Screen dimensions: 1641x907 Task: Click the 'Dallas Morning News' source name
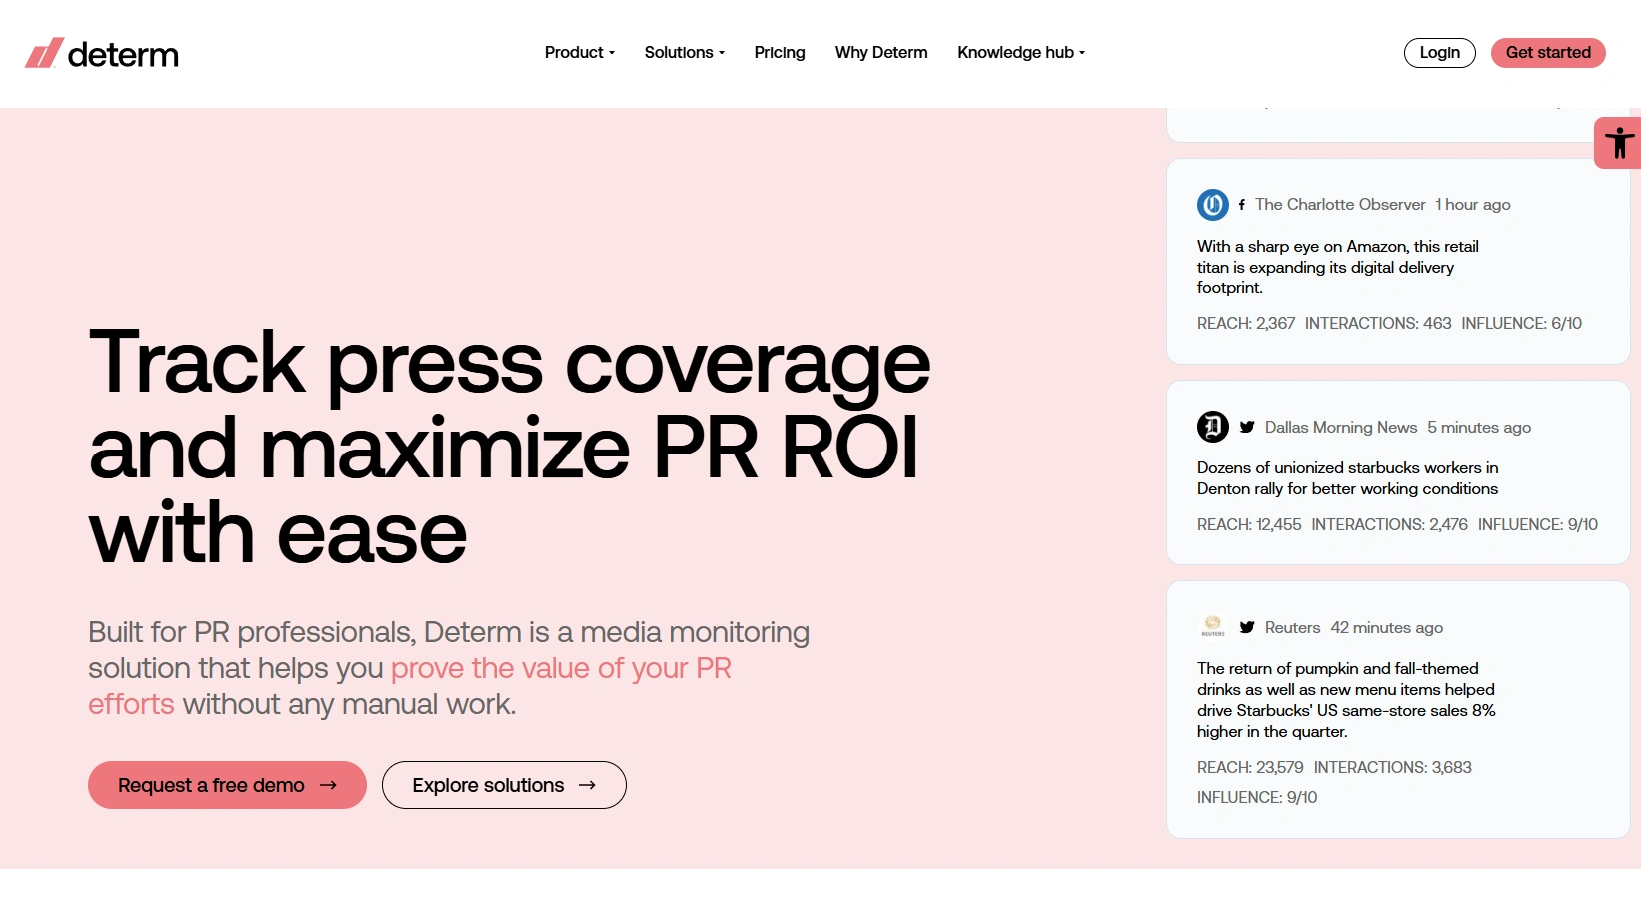(x=1341, y=428)
